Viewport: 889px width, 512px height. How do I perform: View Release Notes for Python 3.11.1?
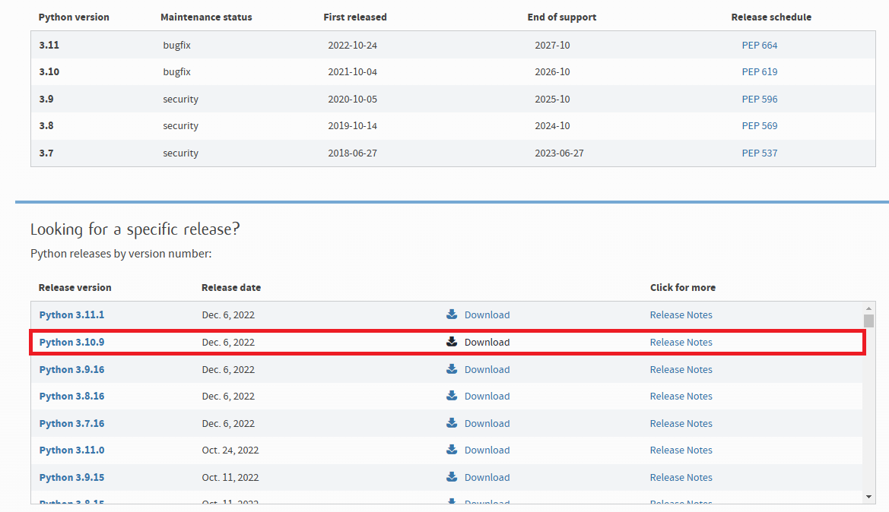pyautogui.click(x=681, y=315)
